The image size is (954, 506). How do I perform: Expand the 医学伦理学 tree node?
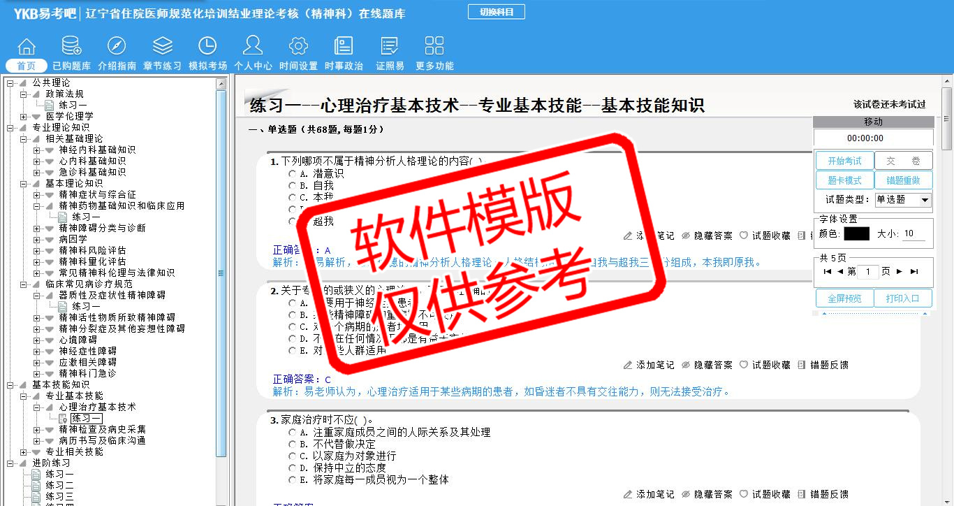(24, 116)
